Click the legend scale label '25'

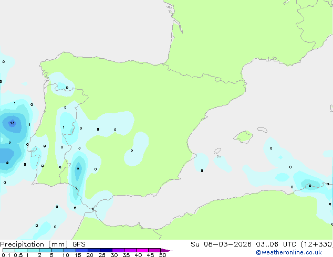pos(102,255)
